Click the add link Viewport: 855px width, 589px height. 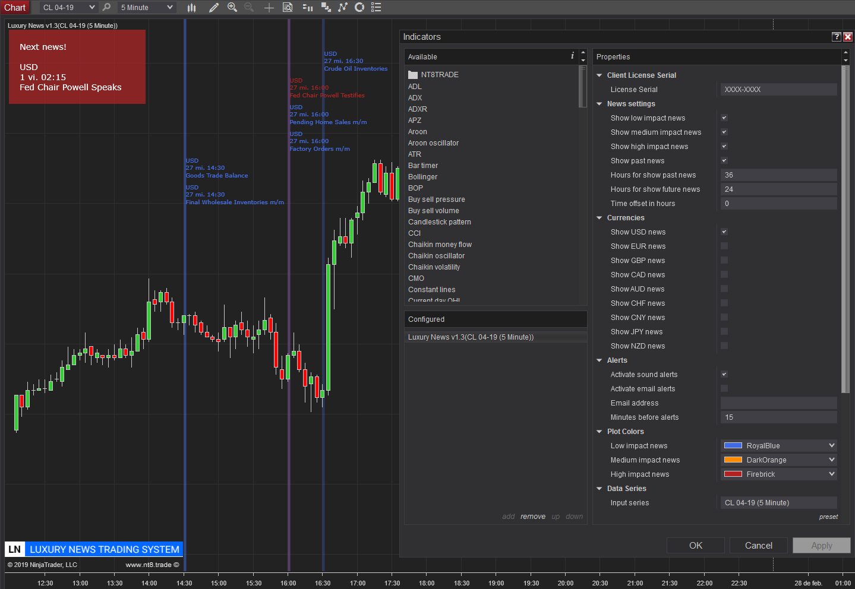508,517
